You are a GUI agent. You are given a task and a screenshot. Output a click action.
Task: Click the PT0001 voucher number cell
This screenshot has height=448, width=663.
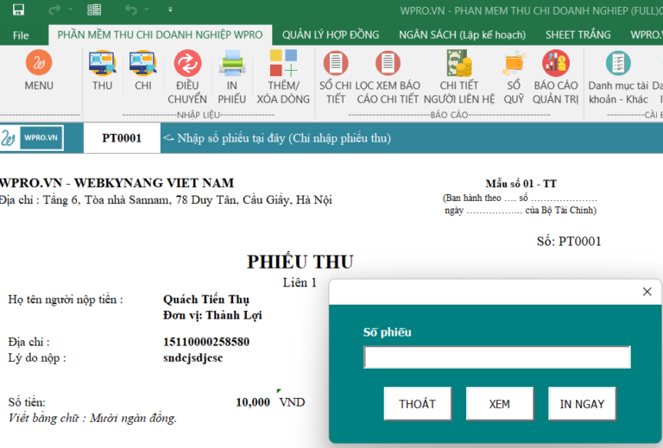coord(122,138)
